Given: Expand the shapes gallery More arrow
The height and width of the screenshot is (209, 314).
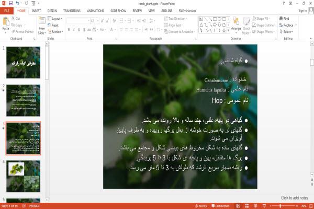Looking at the screenshot, I should [x=228, y=31].
